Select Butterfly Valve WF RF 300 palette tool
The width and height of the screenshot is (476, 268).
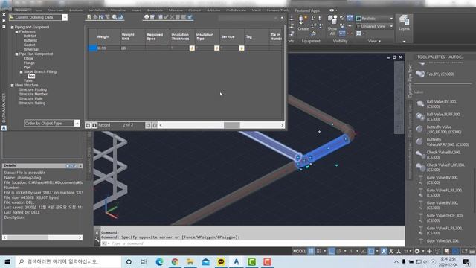[x=442, y=142]
